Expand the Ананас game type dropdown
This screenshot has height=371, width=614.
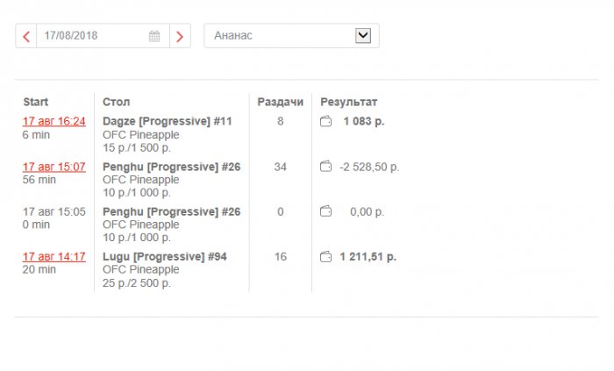[363, 36]
